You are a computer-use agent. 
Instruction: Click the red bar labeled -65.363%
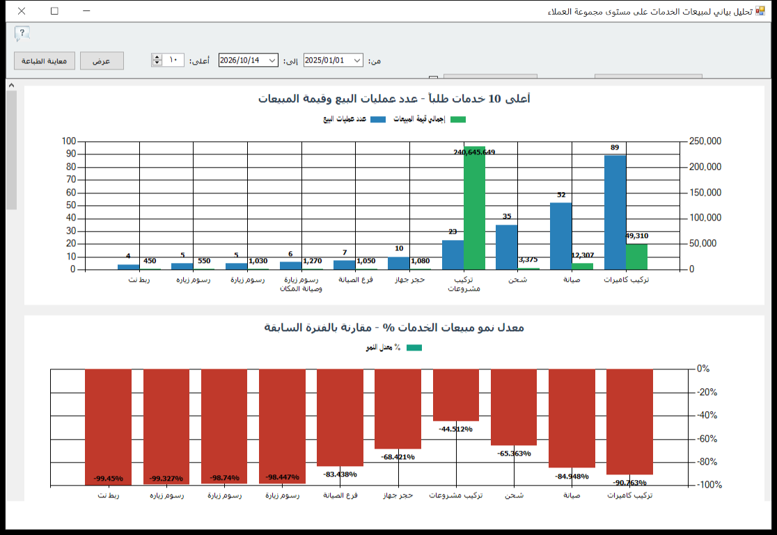click(514, 407)
